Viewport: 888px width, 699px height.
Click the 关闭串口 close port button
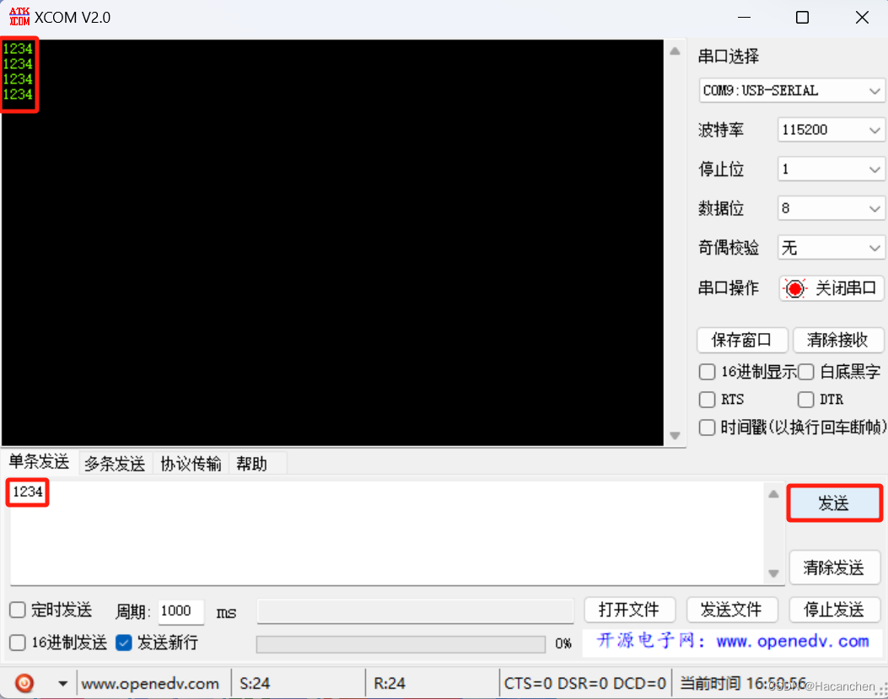click(831, 288)
